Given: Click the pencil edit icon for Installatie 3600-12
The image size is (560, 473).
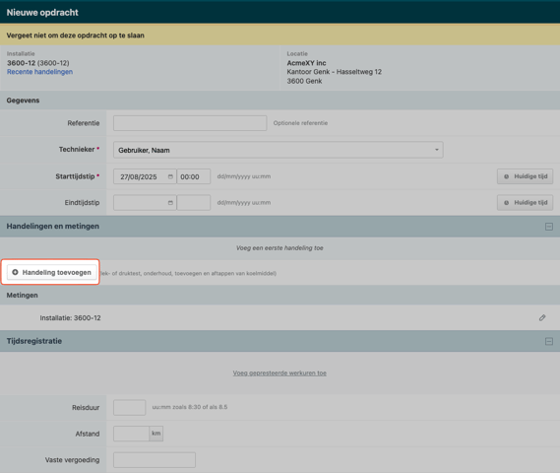Looking at the screenshot, I should pyautogui.click(x=542, y=317).
